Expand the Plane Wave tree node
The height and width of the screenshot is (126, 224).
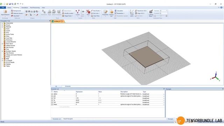tap(2, 44)
